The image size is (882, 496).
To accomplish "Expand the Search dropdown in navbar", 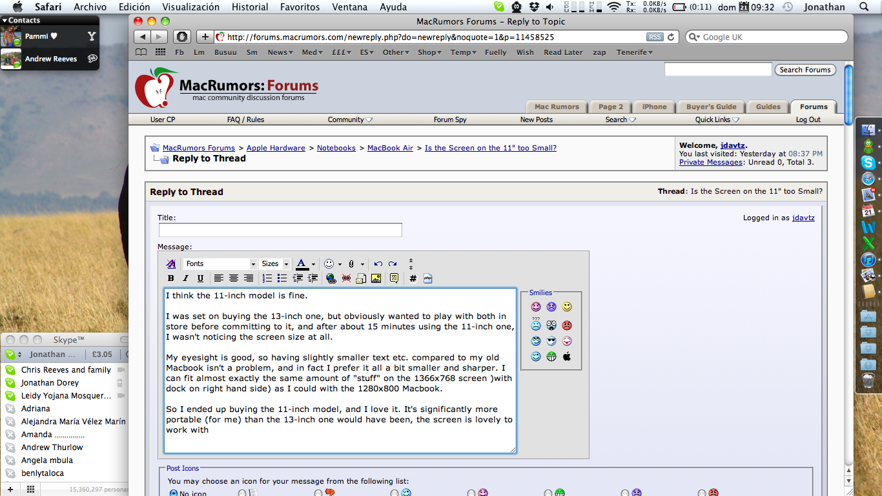I will [x=620, y=119].
